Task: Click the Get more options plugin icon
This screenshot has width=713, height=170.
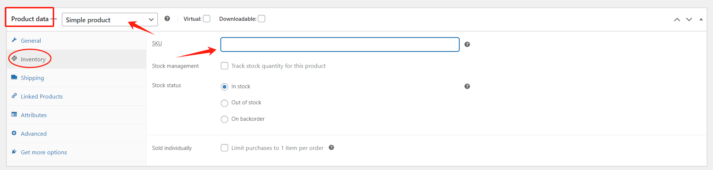Action: [x=14, y=152]
